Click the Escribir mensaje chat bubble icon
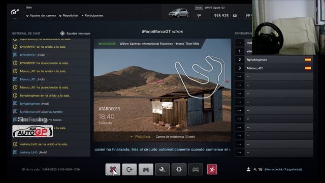The width and height of the screenshot is (325, 183). [62, 33]
